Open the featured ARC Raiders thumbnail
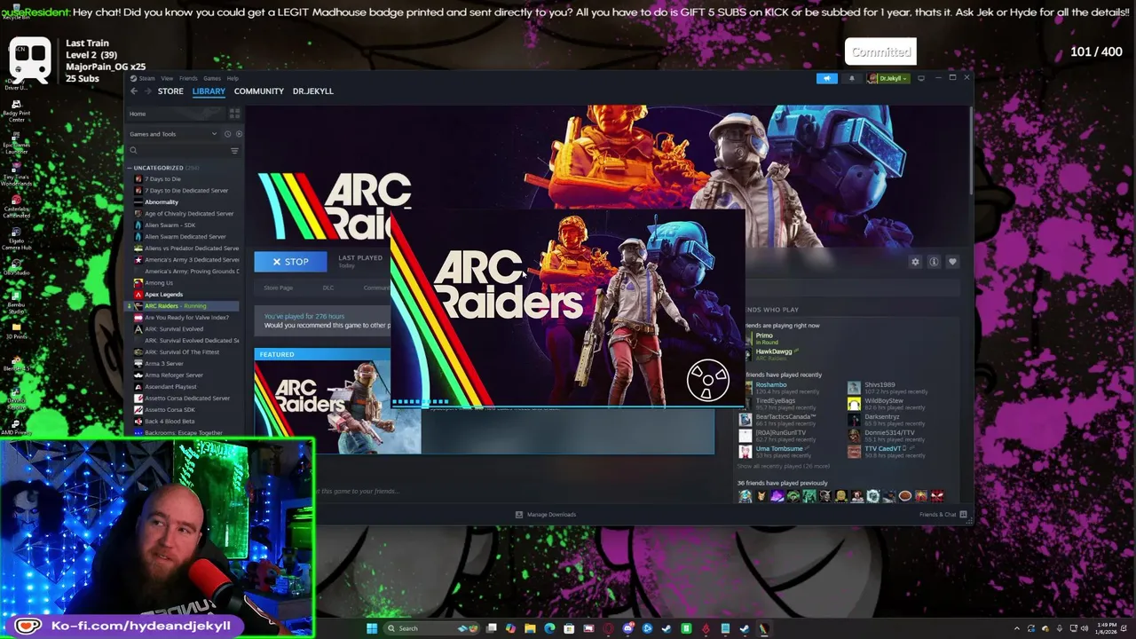1136x639 pixels. pyautogui.click(x=337, y=406)
